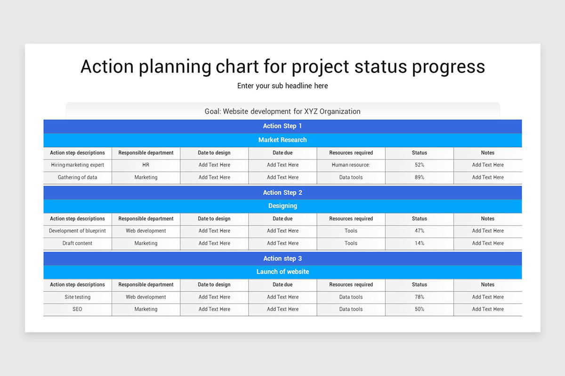The height and width of the screenshot is (376, 565).
Task: Click the Action Step 2 header bar
Action: click(282, 193)
